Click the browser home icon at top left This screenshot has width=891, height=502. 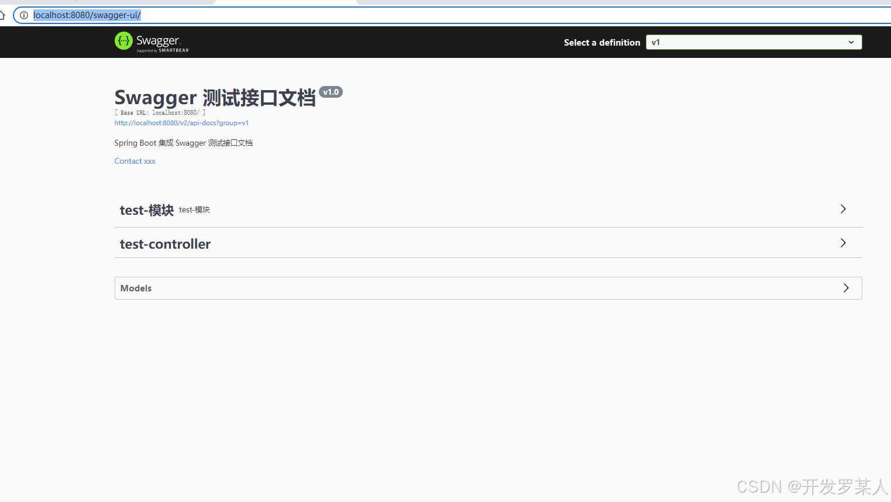click(x=3, y=15)
